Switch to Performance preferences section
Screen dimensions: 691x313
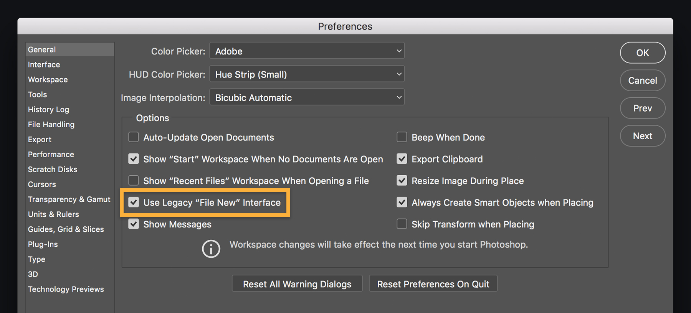(51, 154)
